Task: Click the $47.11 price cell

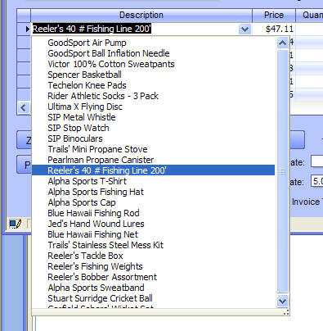Action: point(274,29)
